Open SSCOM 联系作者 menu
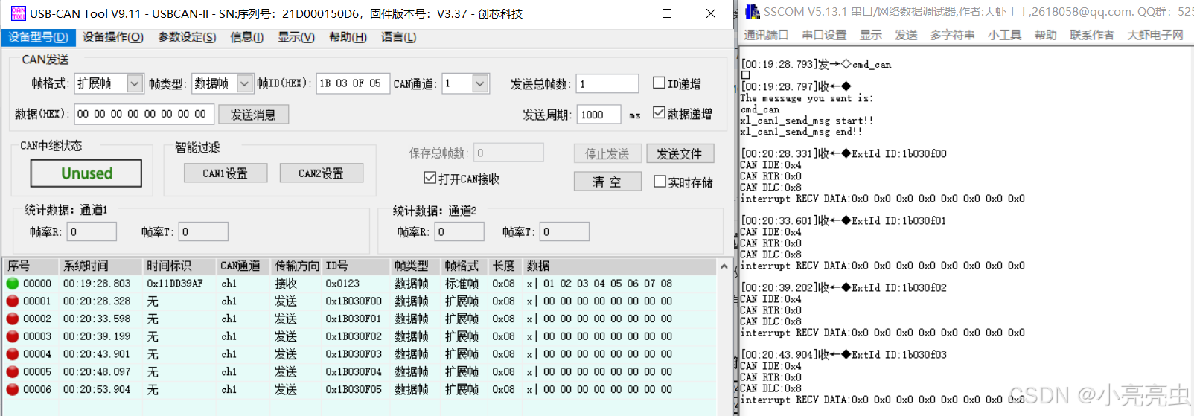Screen dimensions: 1194x416 1092,35
